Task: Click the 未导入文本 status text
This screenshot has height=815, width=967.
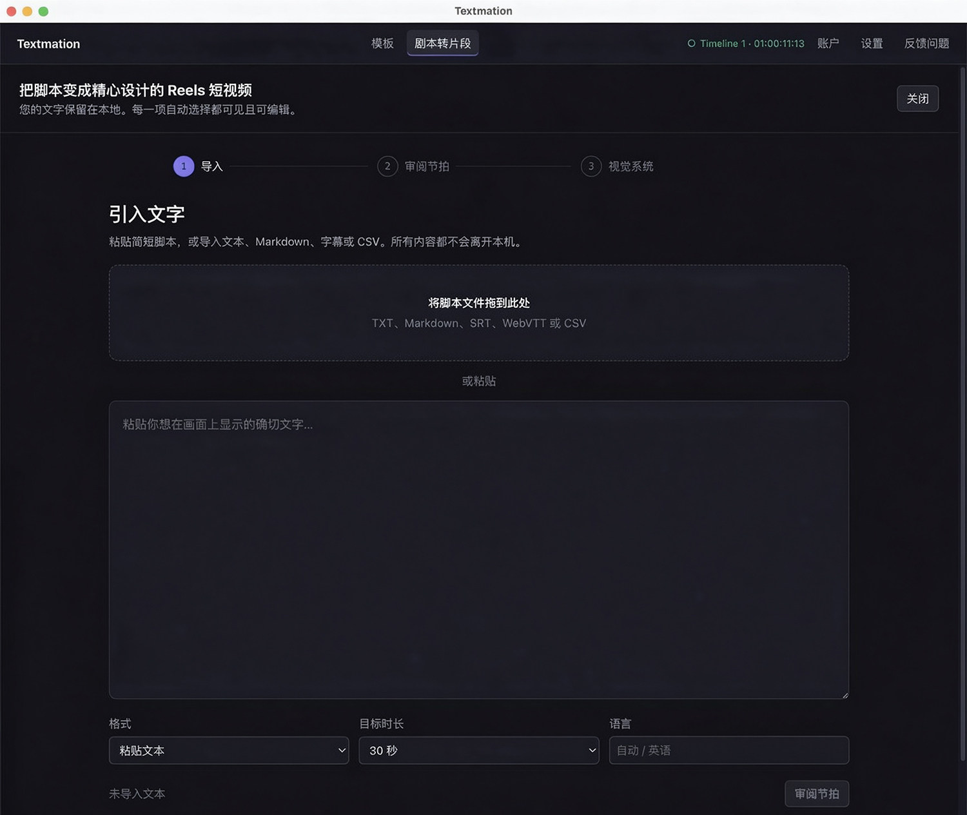Action: click(137, 794)
